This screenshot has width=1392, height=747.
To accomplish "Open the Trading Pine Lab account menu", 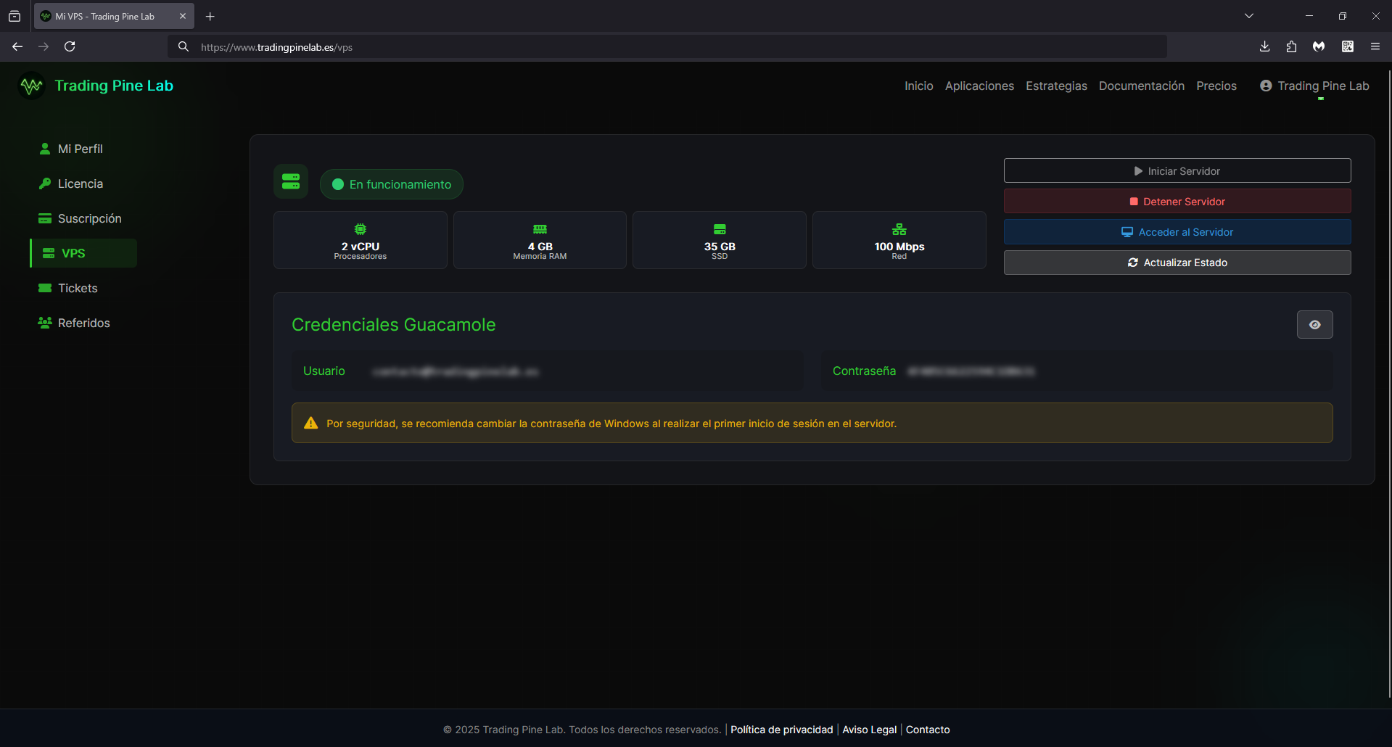I will point(1314,86).
